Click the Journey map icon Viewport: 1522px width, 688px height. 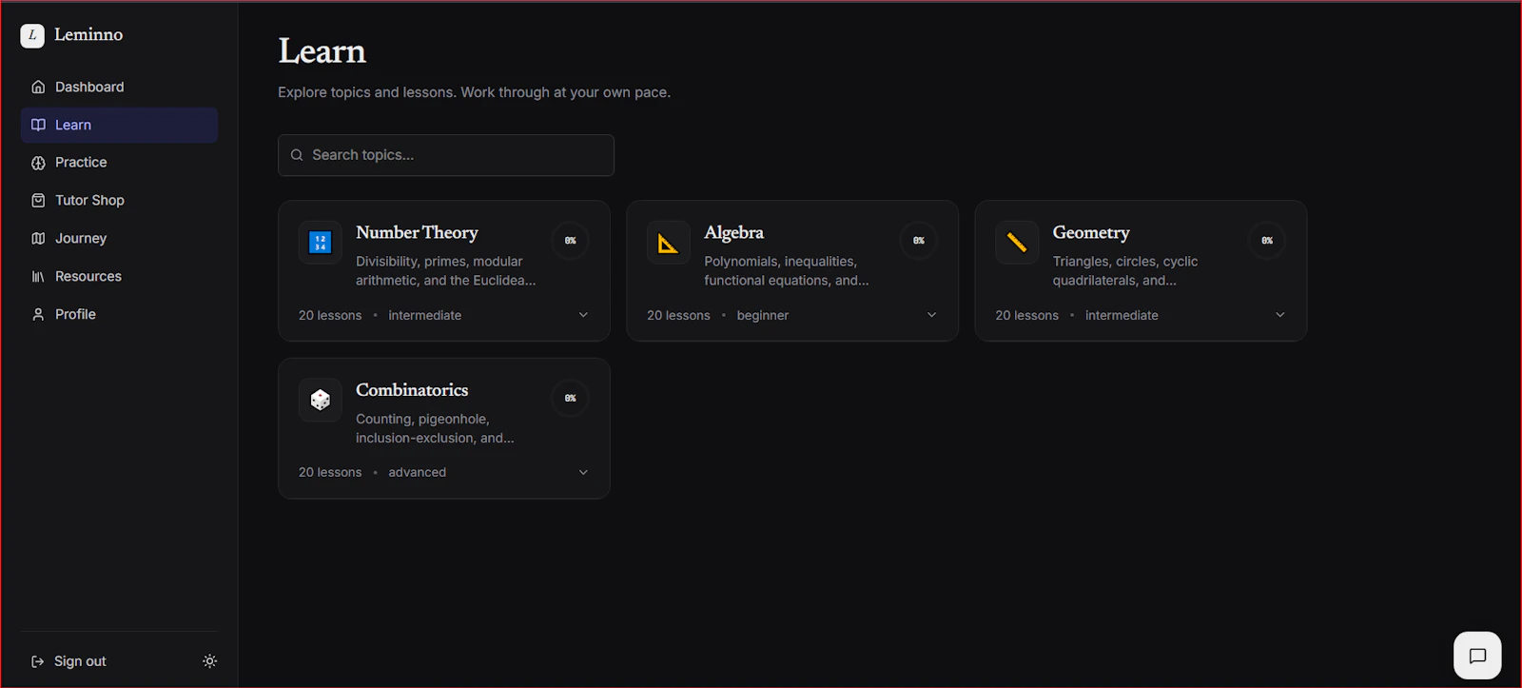[38, 239]
